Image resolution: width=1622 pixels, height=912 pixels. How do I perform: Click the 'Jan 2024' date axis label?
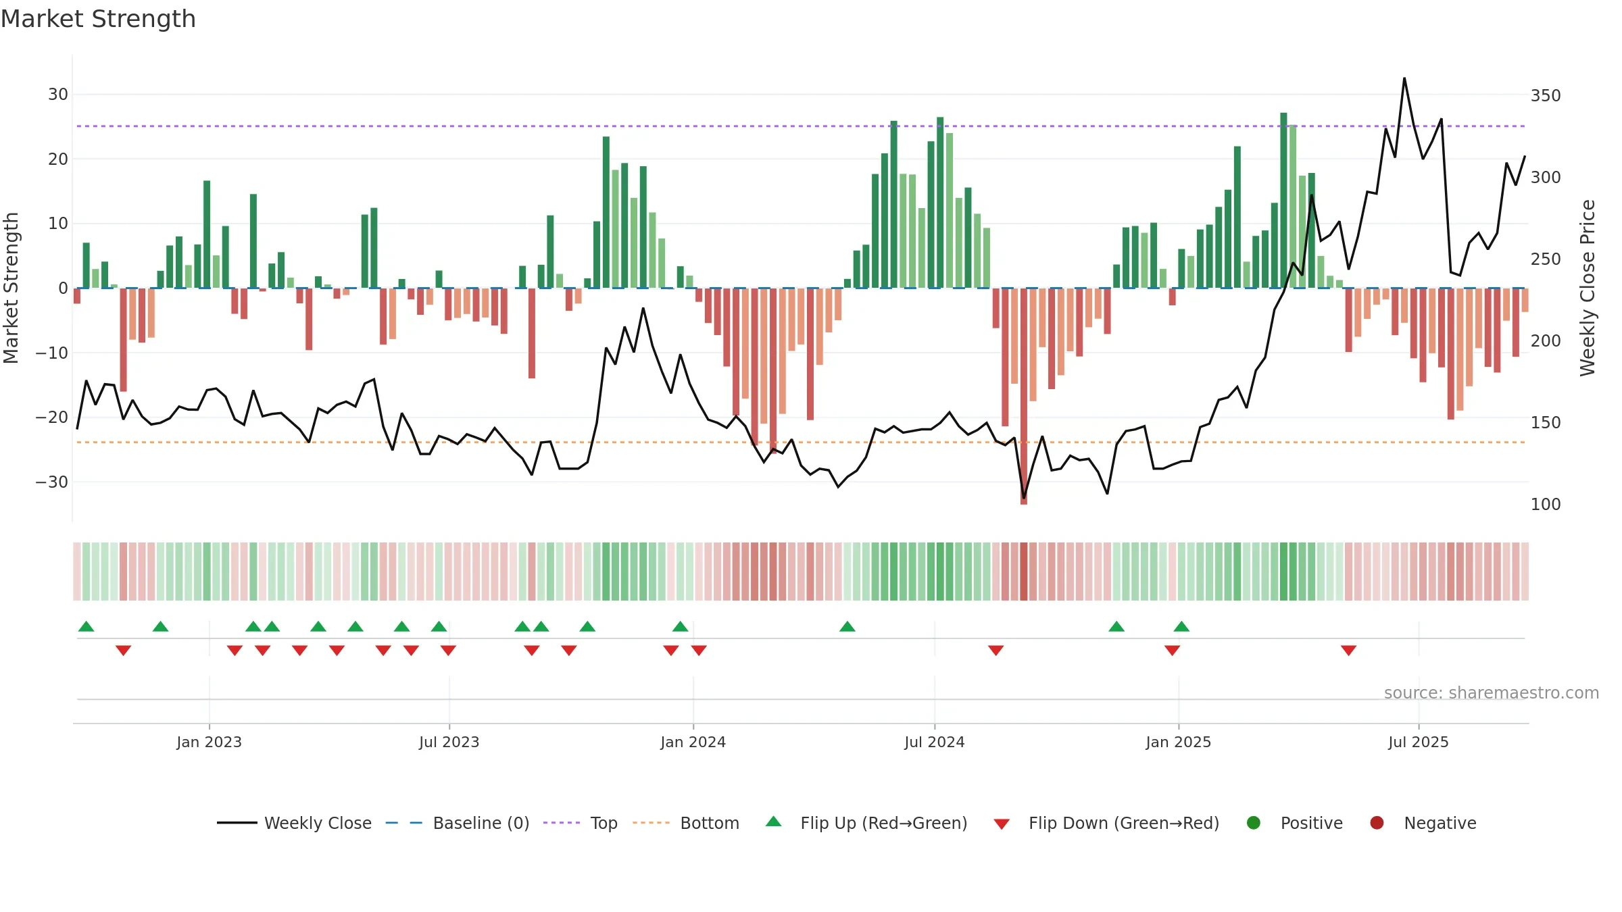693,742
